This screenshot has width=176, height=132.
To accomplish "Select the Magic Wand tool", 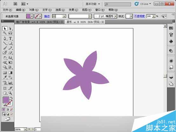I will [x=5, y=33].
